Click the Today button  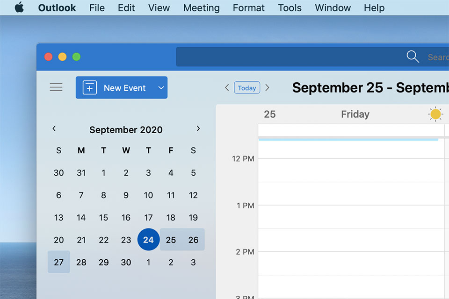(247, 87)
